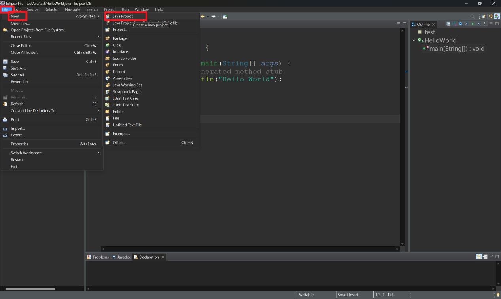Expand Convert Line Delimiters To submenu
Image resolution: width=501 pixels, height=299 pixels.
tap(51, 111)
